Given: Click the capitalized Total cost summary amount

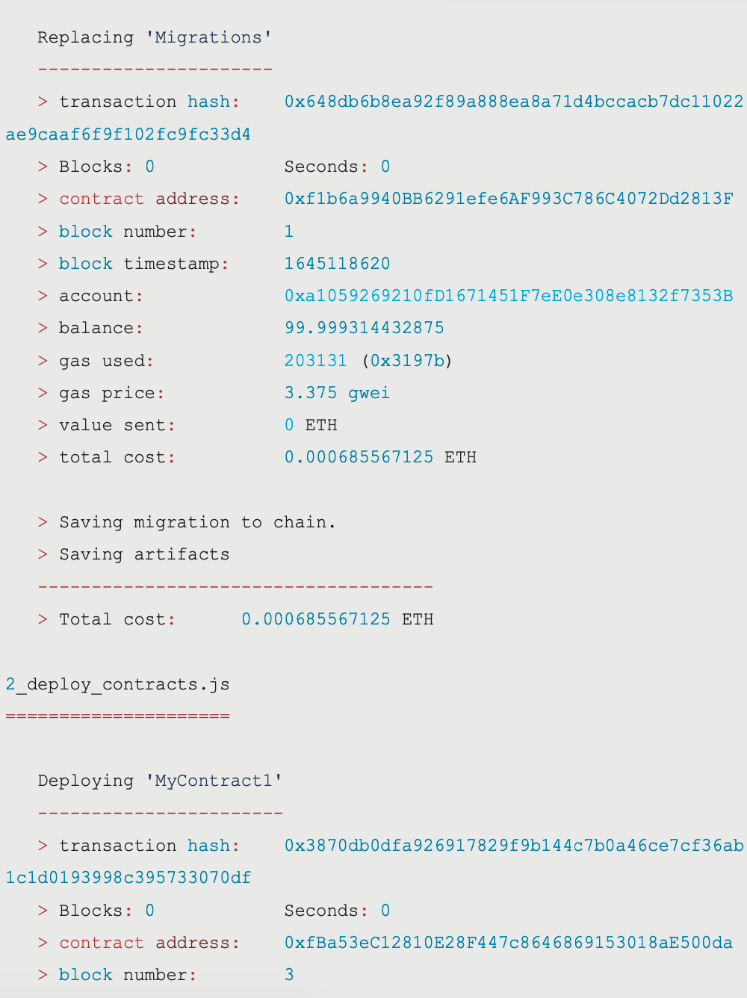Looking at the screenshot, I should coord(315,619).
